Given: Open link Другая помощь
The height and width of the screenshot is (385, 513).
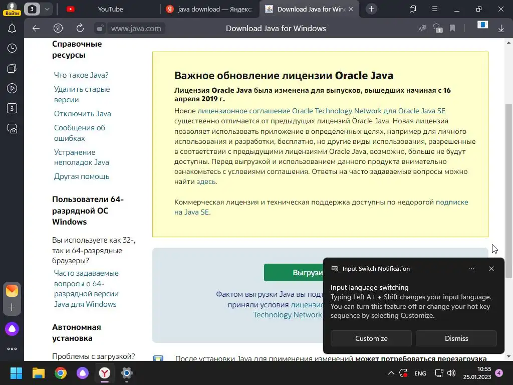Looking at the screenshot, I should tap(82, 176).
